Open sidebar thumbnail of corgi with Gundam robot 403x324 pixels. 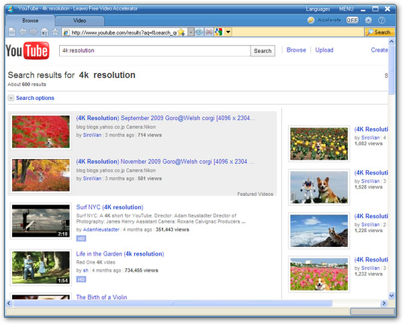[318, 187]
